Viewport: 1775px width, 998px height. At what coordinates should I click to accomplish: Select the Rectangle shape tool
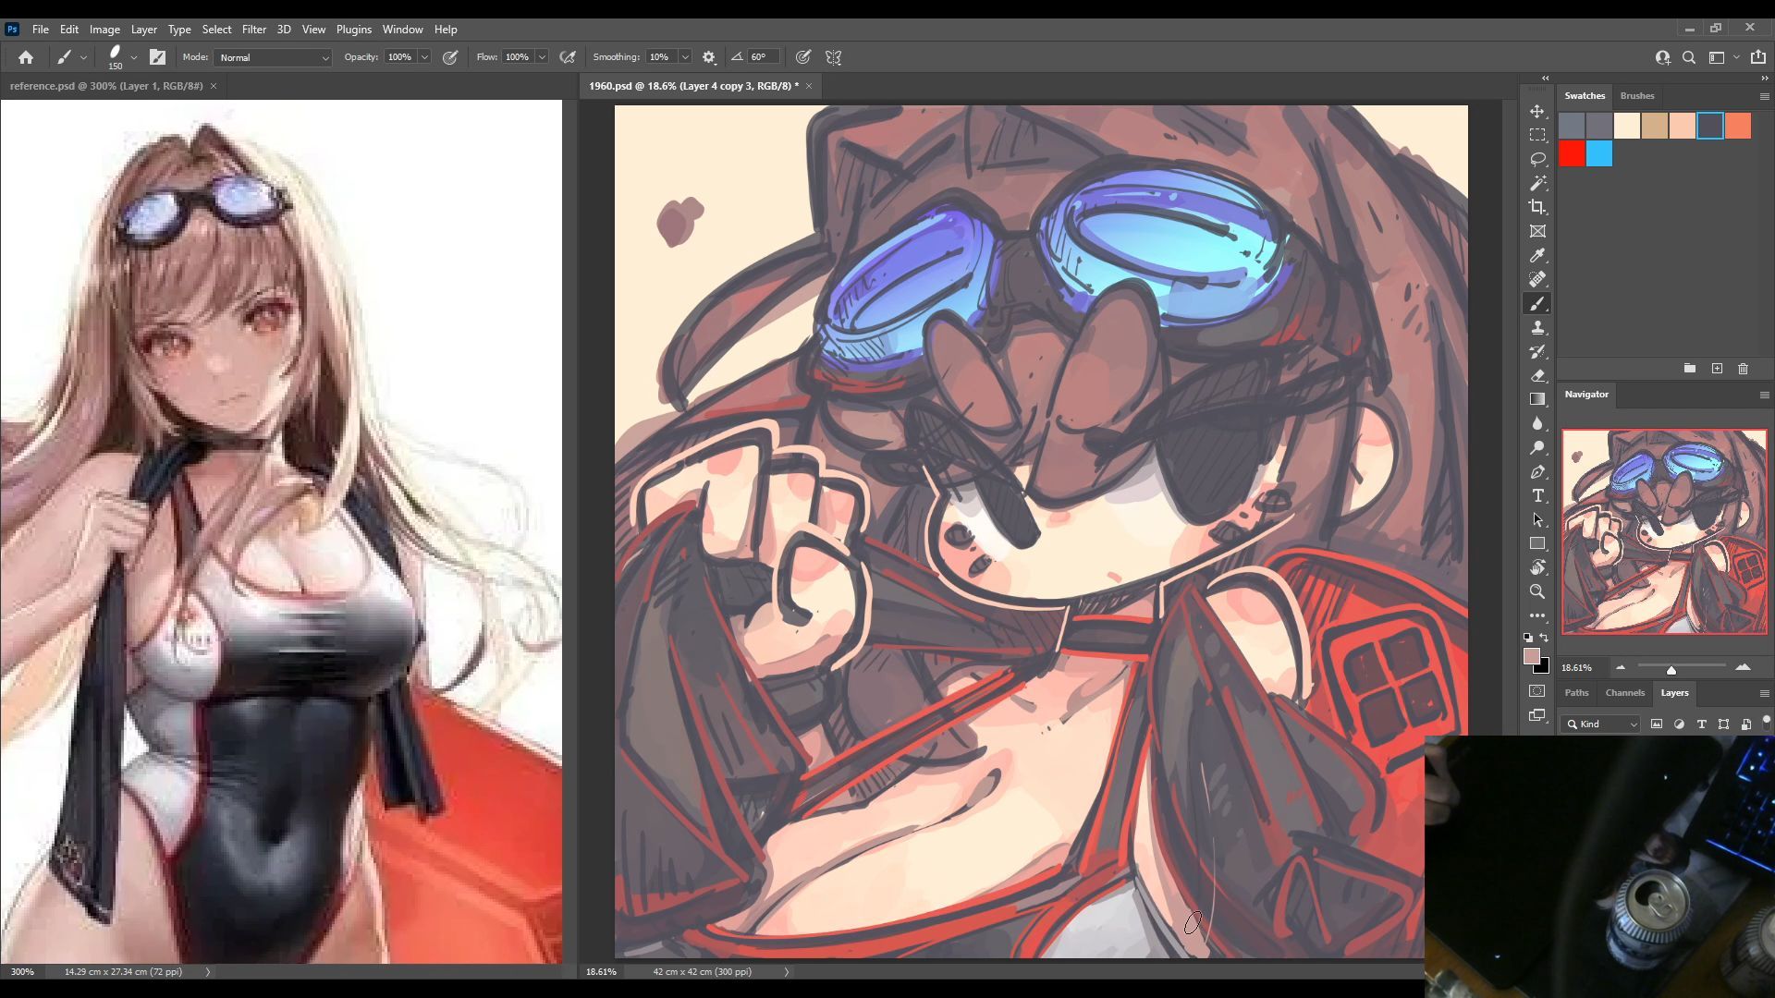tap(1537, 543)
